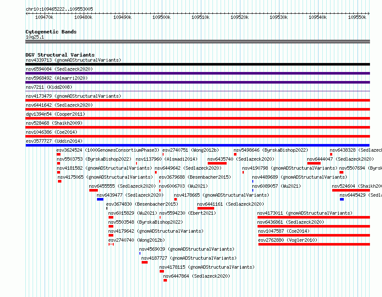382x297 pixels.
Task: Select esv2740740 (Wong2012b) label
Action: point(136,240)
